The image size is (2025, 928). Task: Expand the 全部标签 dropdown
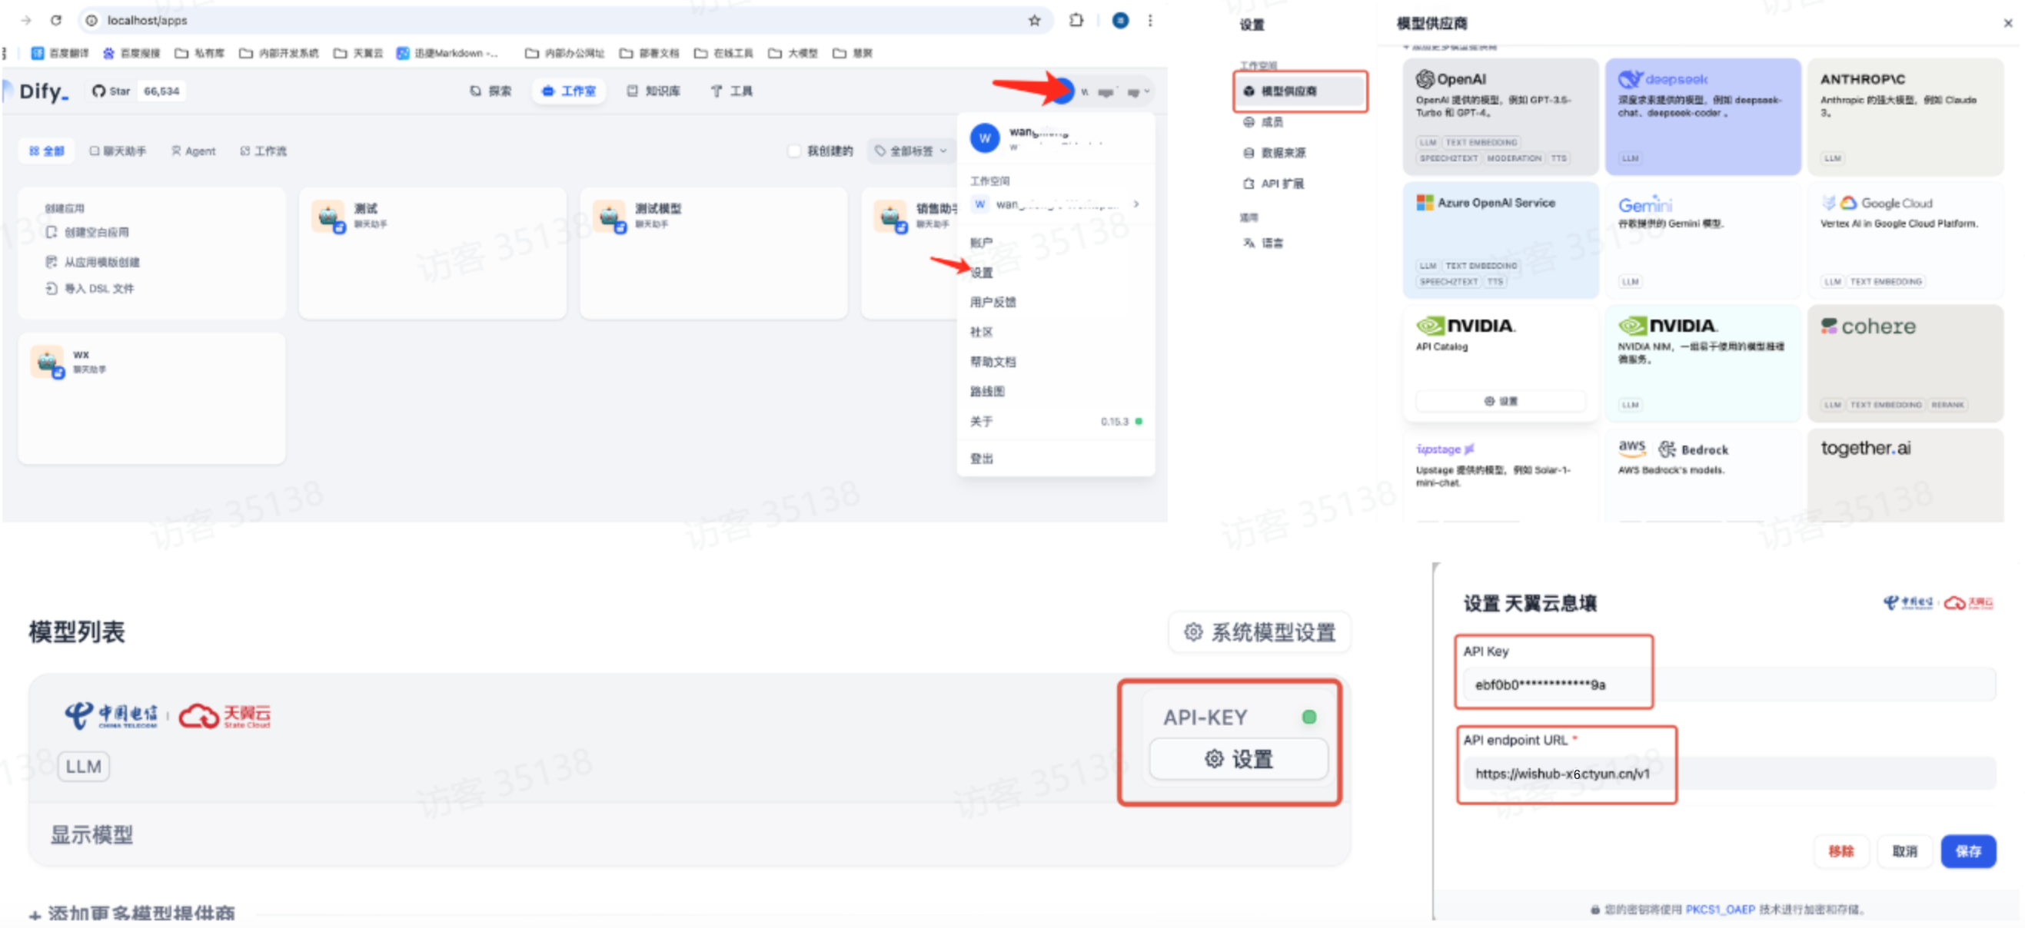(912, 151)
